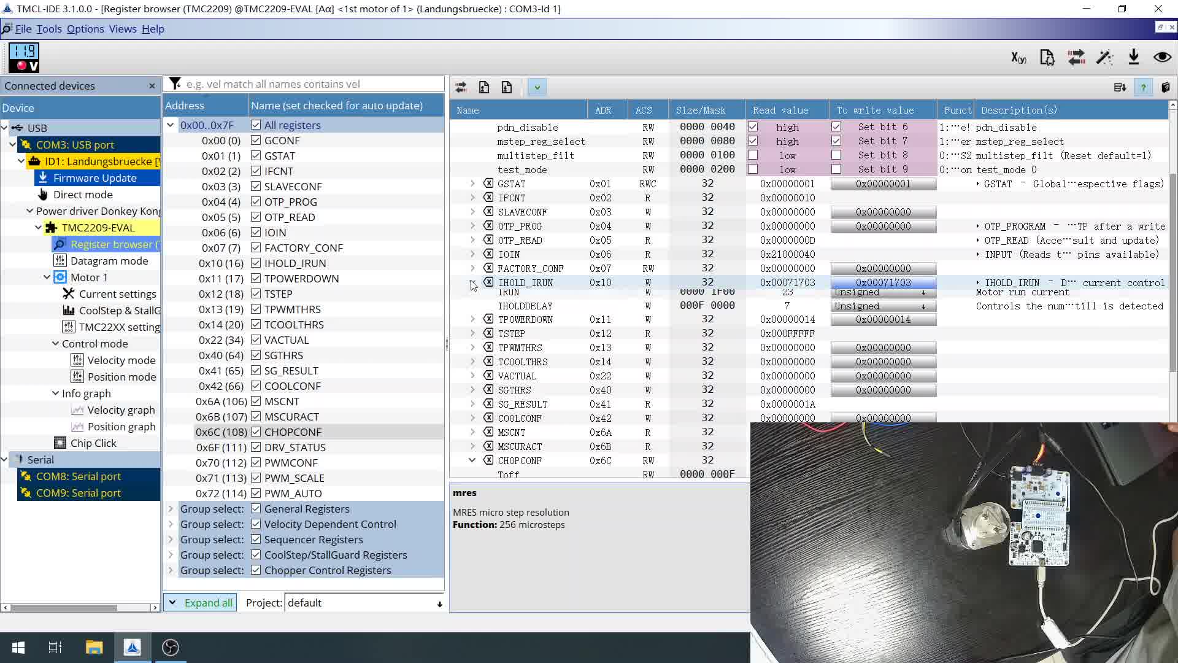Open the Tools menu

click(x=49, y=29)
